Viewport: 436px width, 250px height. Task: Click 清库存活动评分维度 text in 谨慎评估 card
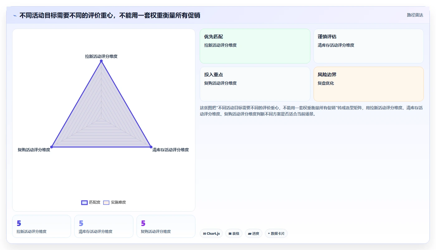pyautogui.click(x=336, y=45)
